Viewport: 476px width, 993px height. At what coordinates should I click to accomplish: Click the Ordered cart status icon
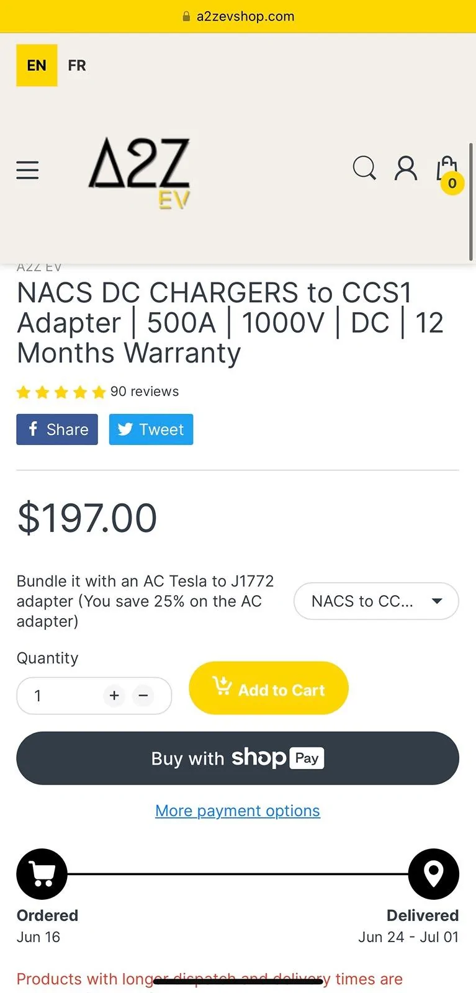point(42,874)
